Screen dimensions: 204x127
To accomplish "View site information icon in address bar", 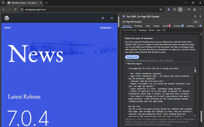I will click(22, 9).
